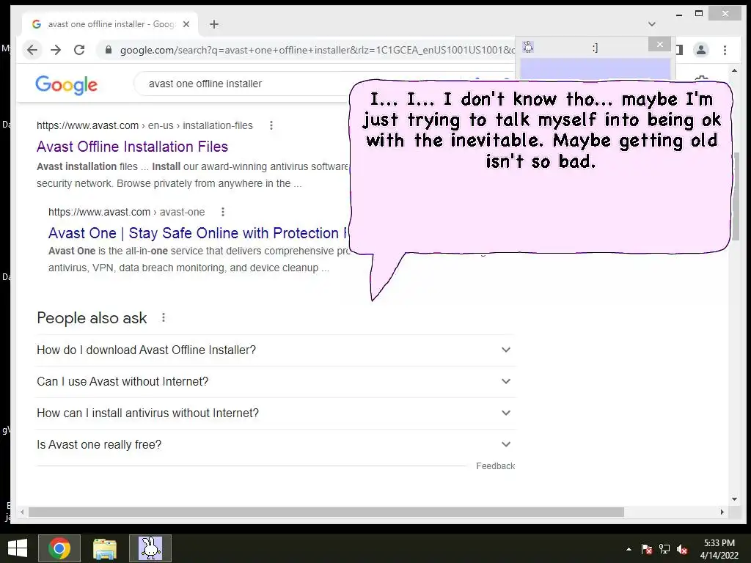Open the Windows Start menu

click(x=18, y=548)
